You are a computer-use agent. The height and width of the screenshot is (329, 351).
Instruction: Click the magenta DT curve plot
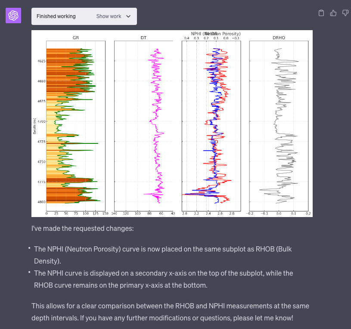pyautogui.click(x=143, y=126)
